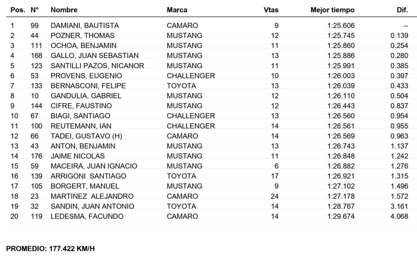This screenshot has width=417, height=259.
Task: Select SANTILLI PAZOS, NICANOR row
Action: tap(209, 66)
